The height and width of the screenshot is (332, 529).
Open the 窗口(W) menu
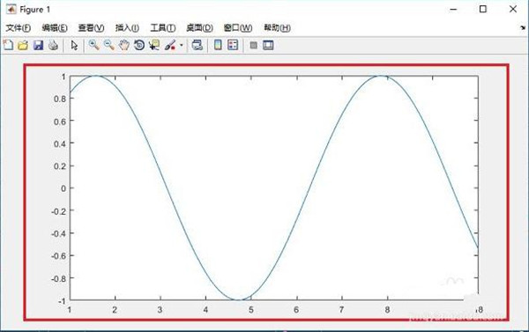pyautogui.click(x=238, y=28)
